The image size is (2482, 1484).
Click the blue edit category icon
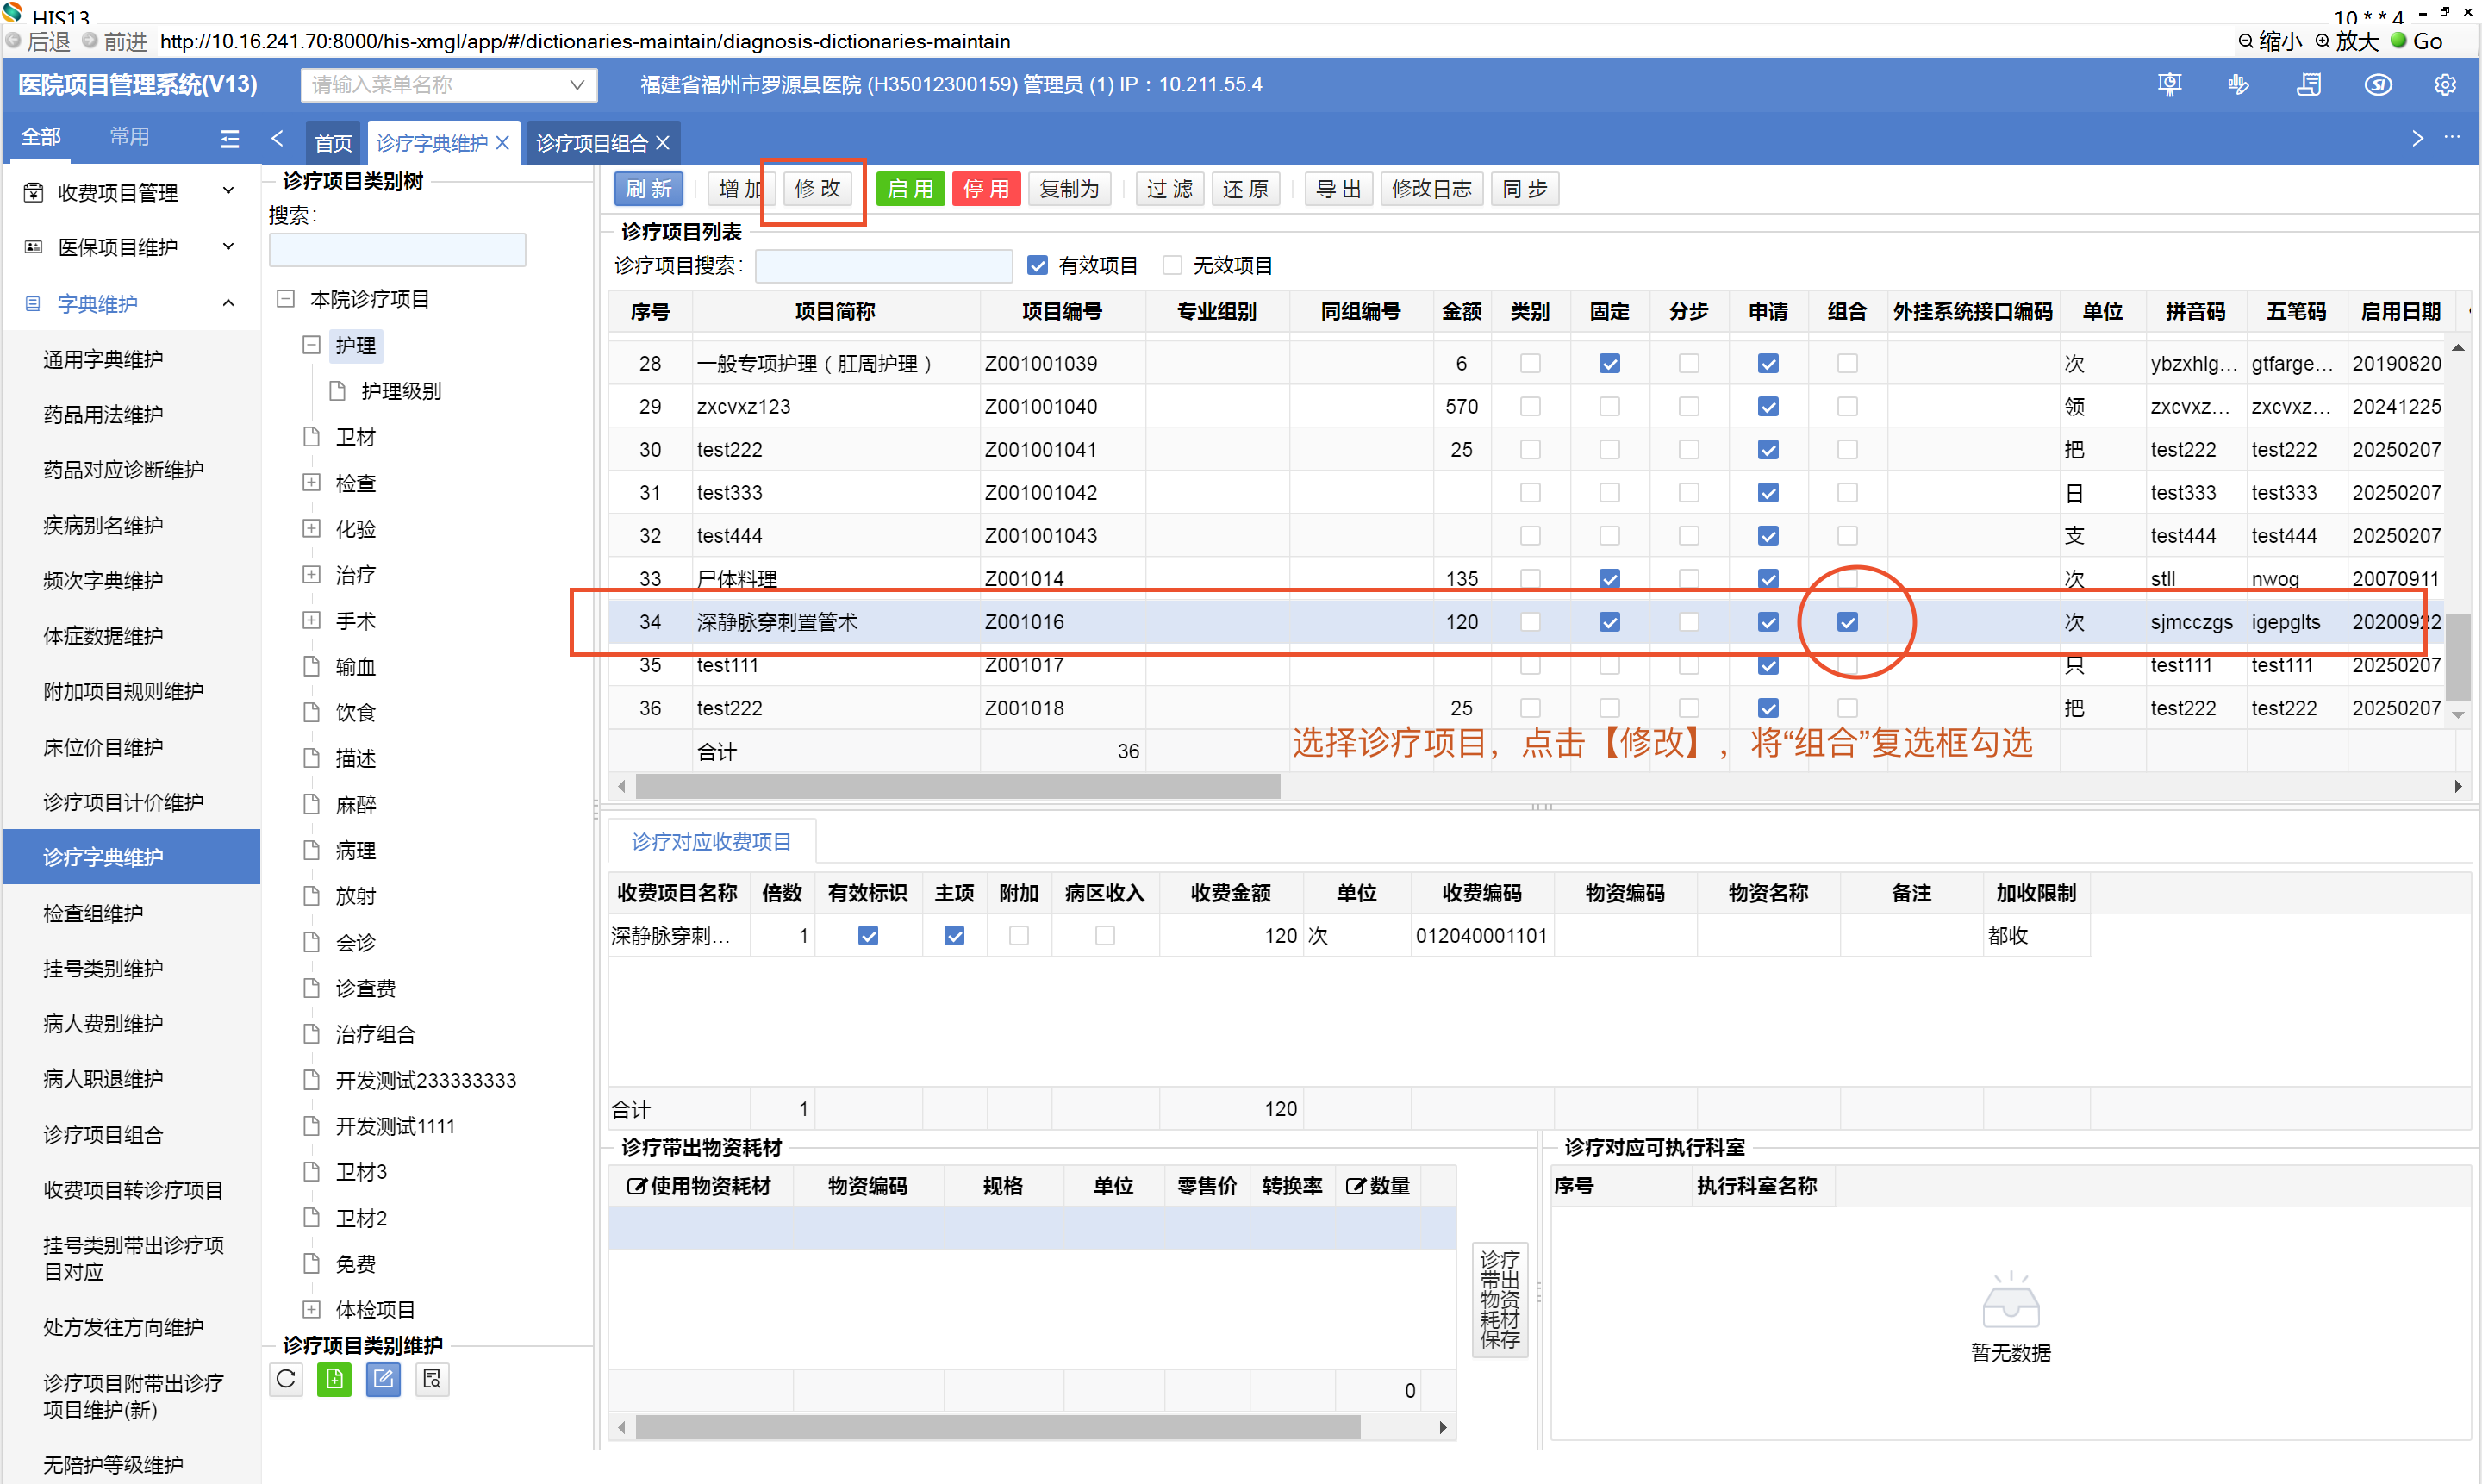pyautogui.click(x=383, y=1379)
